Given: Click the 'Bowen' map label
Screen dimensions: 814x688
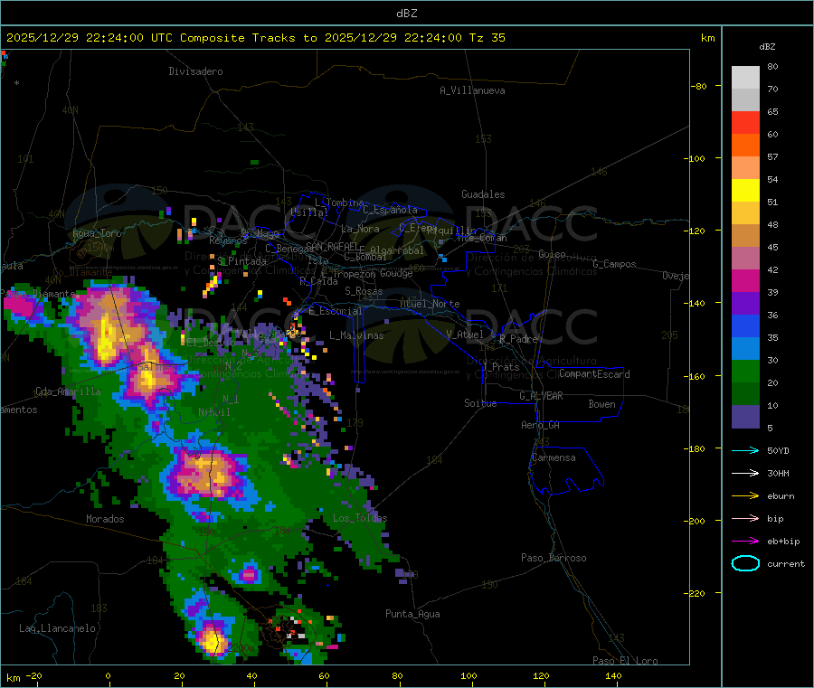Looking at the screenshot, I should (x=601, y=404).
